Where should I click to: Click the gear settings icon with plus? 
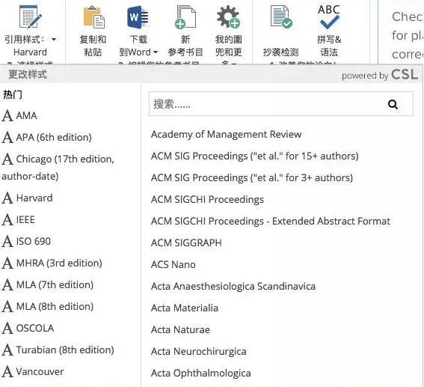click(228, 16)
